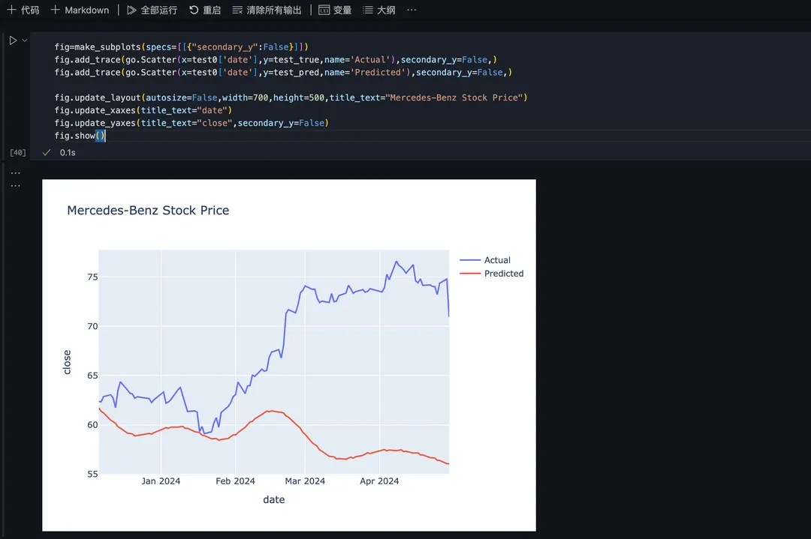Open upper cell output ellipsis menu
Viewport: 811px width, 539px height.
16,172
